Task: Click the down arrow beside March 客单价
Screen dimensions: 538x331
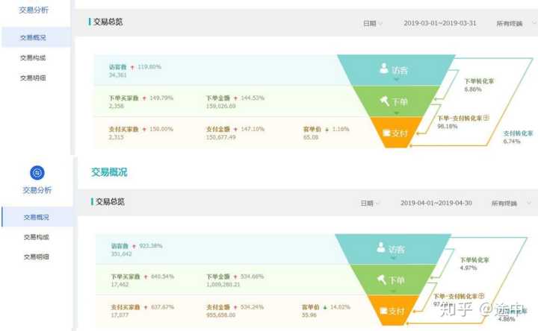Action: coord(327,130)
